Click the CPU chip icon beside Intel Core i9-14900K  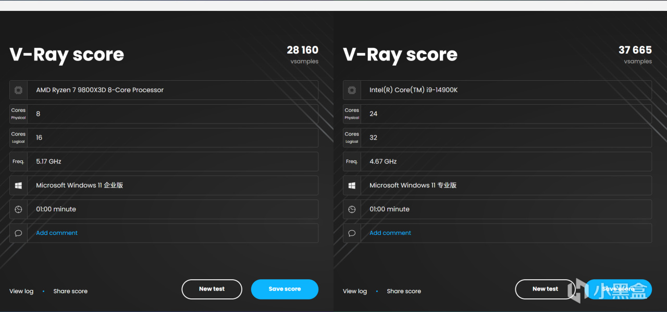pos(352,90)
